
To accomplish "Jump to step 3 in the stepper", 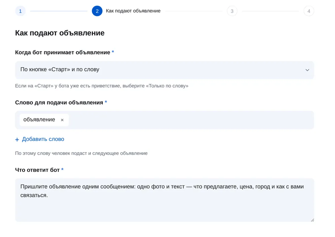I will [232, 11].
